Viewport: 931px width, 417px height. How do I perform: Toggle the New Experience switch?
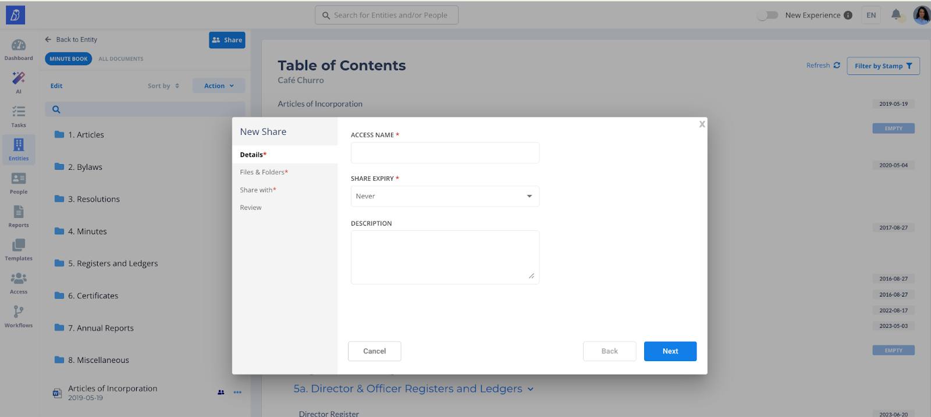pos(767,15)
